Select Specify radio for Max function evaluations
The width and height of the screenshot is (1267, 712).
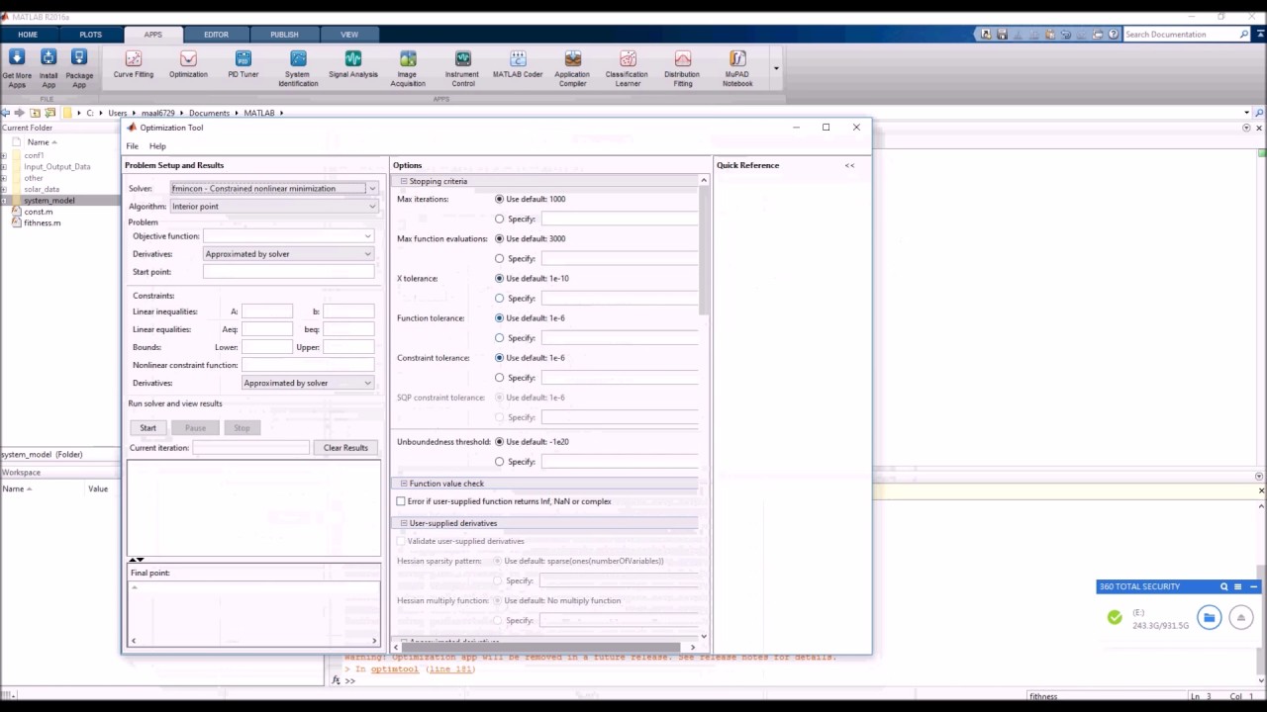tap(499, 258)
